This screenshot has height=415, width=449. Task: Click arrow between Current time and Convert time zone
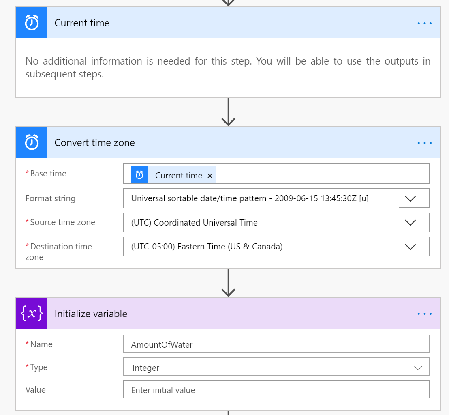[229, 112]
